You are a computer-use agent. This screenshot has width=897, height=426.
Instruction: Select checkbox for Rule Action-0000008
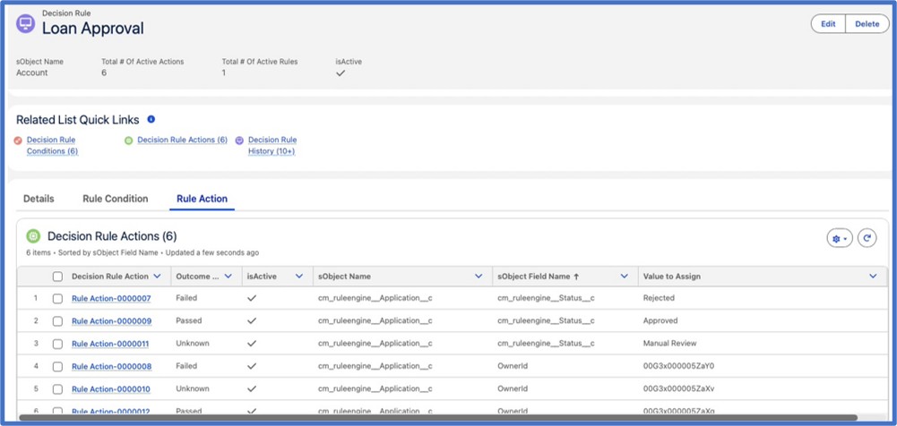57,366
